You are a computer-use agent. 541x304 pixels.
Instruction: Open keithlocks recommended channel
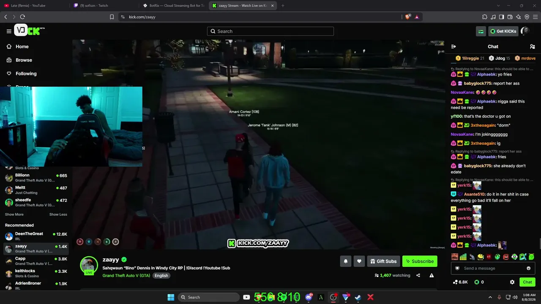tap(36, 273)
